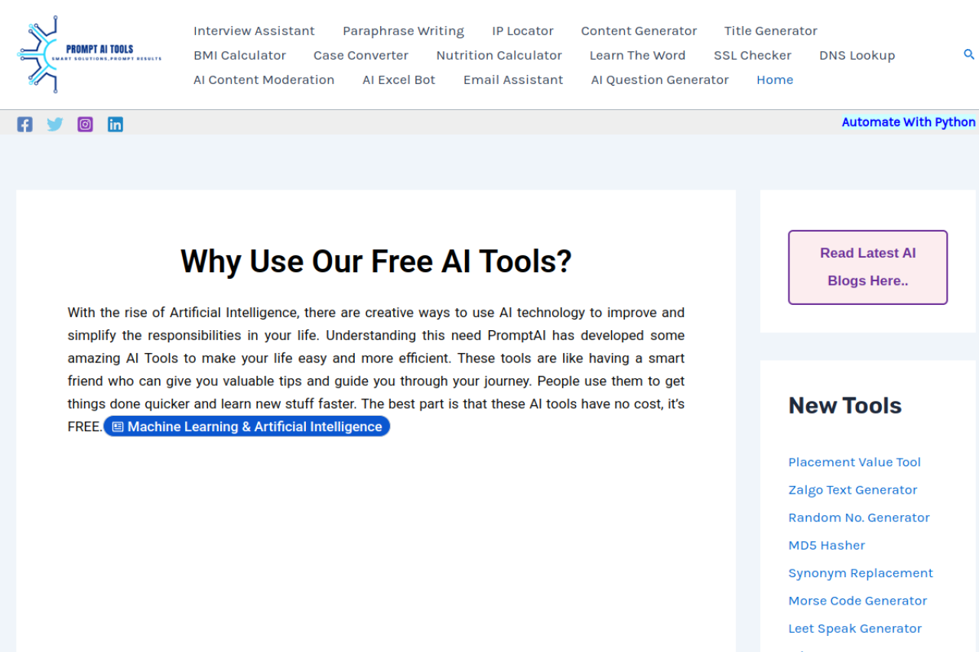Click Machine Learning & Artificial Intelligence badge
Viewport: 979px width, 652px height.
[x=246, y=427]
